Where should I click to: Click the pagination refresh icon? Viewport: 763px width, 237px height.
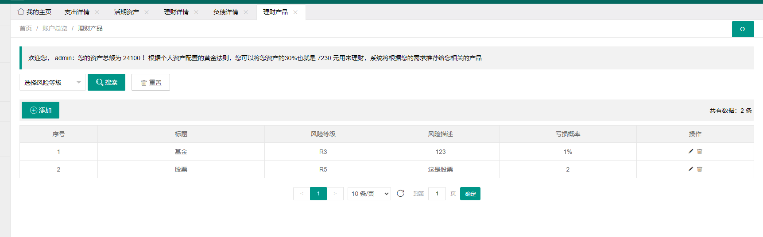coord(400,194)
